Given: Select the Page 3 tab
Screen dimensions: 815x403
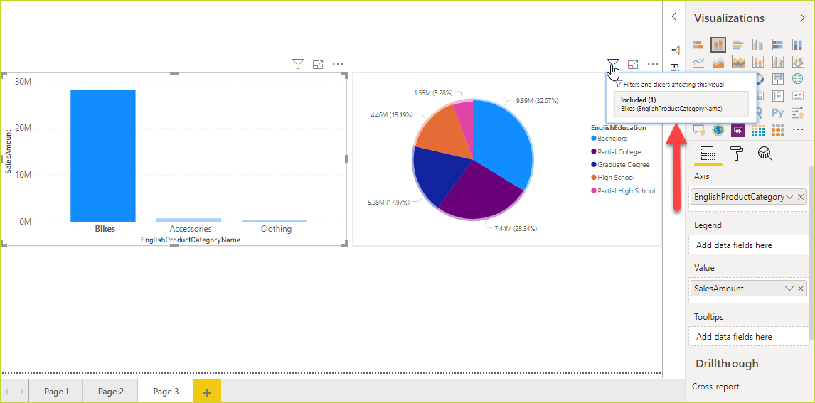Looking at the screenshot, I should [166, 392].
